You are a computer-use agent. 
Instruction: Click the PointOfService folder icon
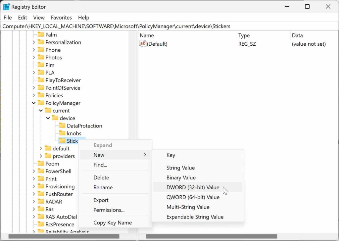pos(41,87)
